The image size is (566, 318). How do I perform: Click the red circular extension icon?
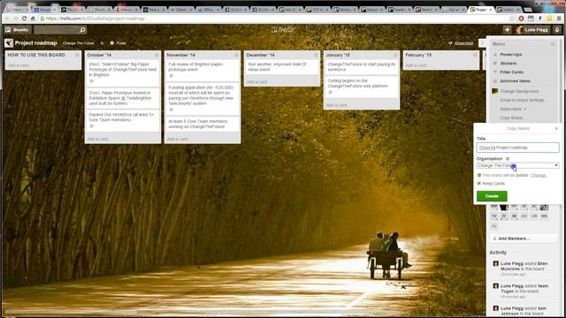pos(521,19)
